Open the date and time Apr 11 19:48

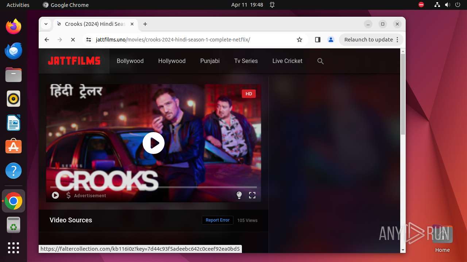coord(247,5)
